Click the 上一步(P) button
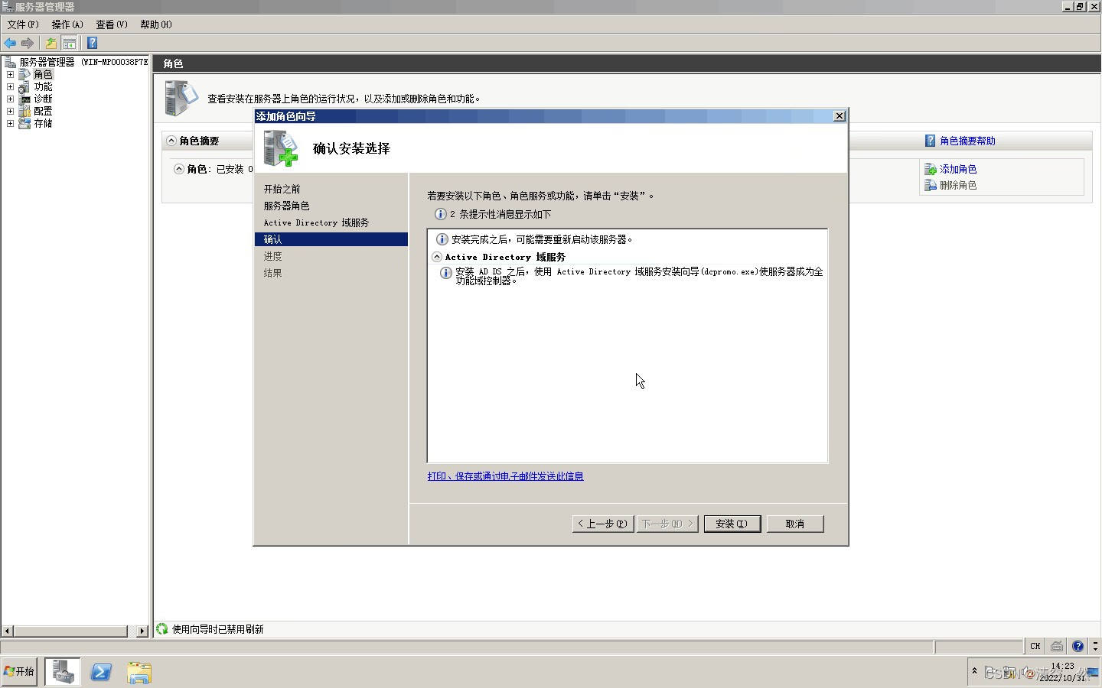The image size is (1102, 688). (603, 524)
